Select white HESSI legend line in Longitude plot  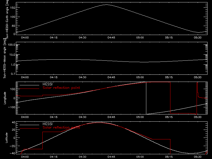click(x=29, y=85)
